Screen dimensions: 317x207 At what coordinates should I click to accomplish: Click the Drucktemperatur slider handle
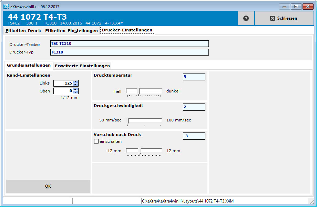[139, 90]
